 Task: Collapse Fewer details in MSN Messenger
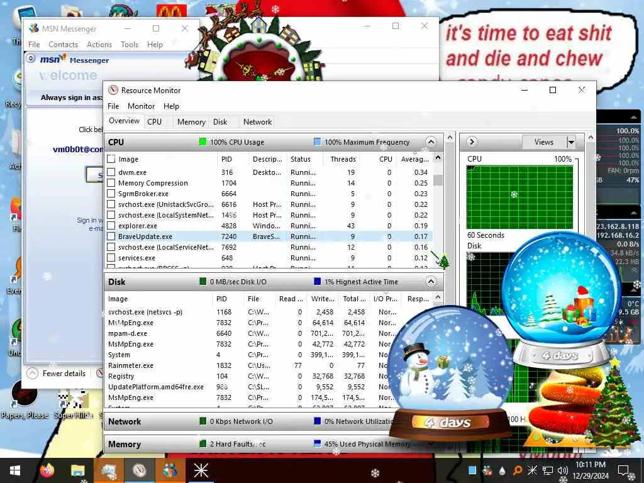click(x=57, y=374)
